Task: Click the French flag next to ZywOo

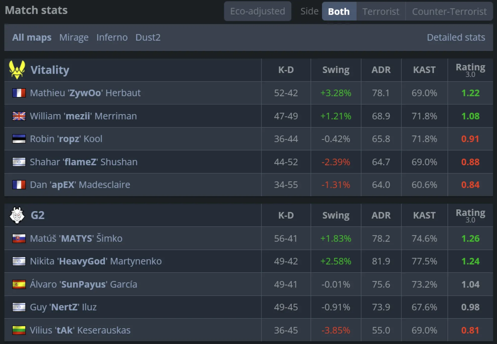Action: click(19, 93)
